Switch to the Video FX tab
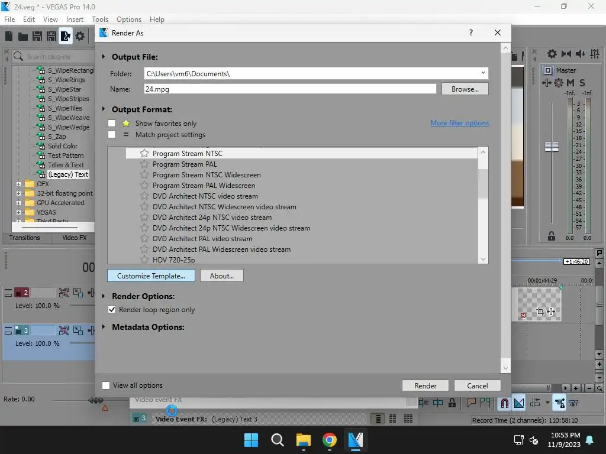This screenshot has width=606, height=454. (x=75, y=238)
